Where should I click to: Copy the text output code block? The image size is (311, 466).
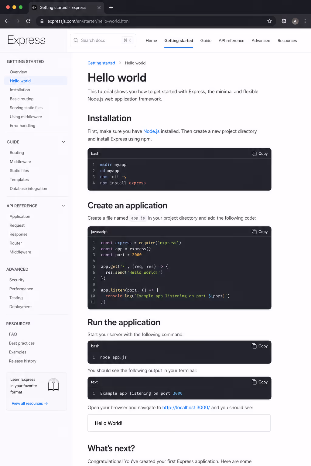[x=260, y=382]
